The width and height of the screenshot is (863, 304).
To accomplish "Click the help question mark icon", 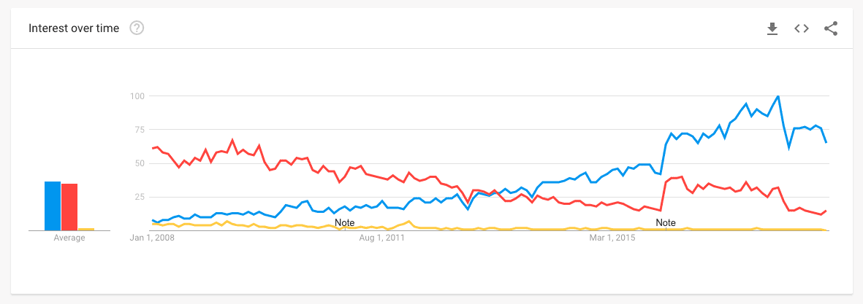I will click(x=137, y=28).
